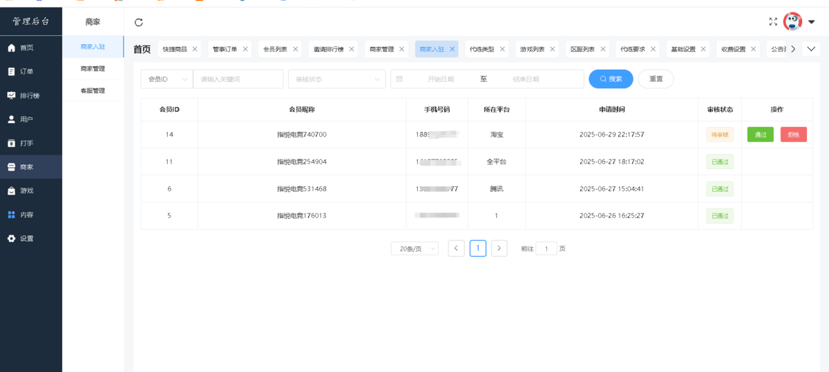This screenshot has height=372, width=829.
Task: Click member name 指悦电竞254904
Action: (x=302, y=161)
